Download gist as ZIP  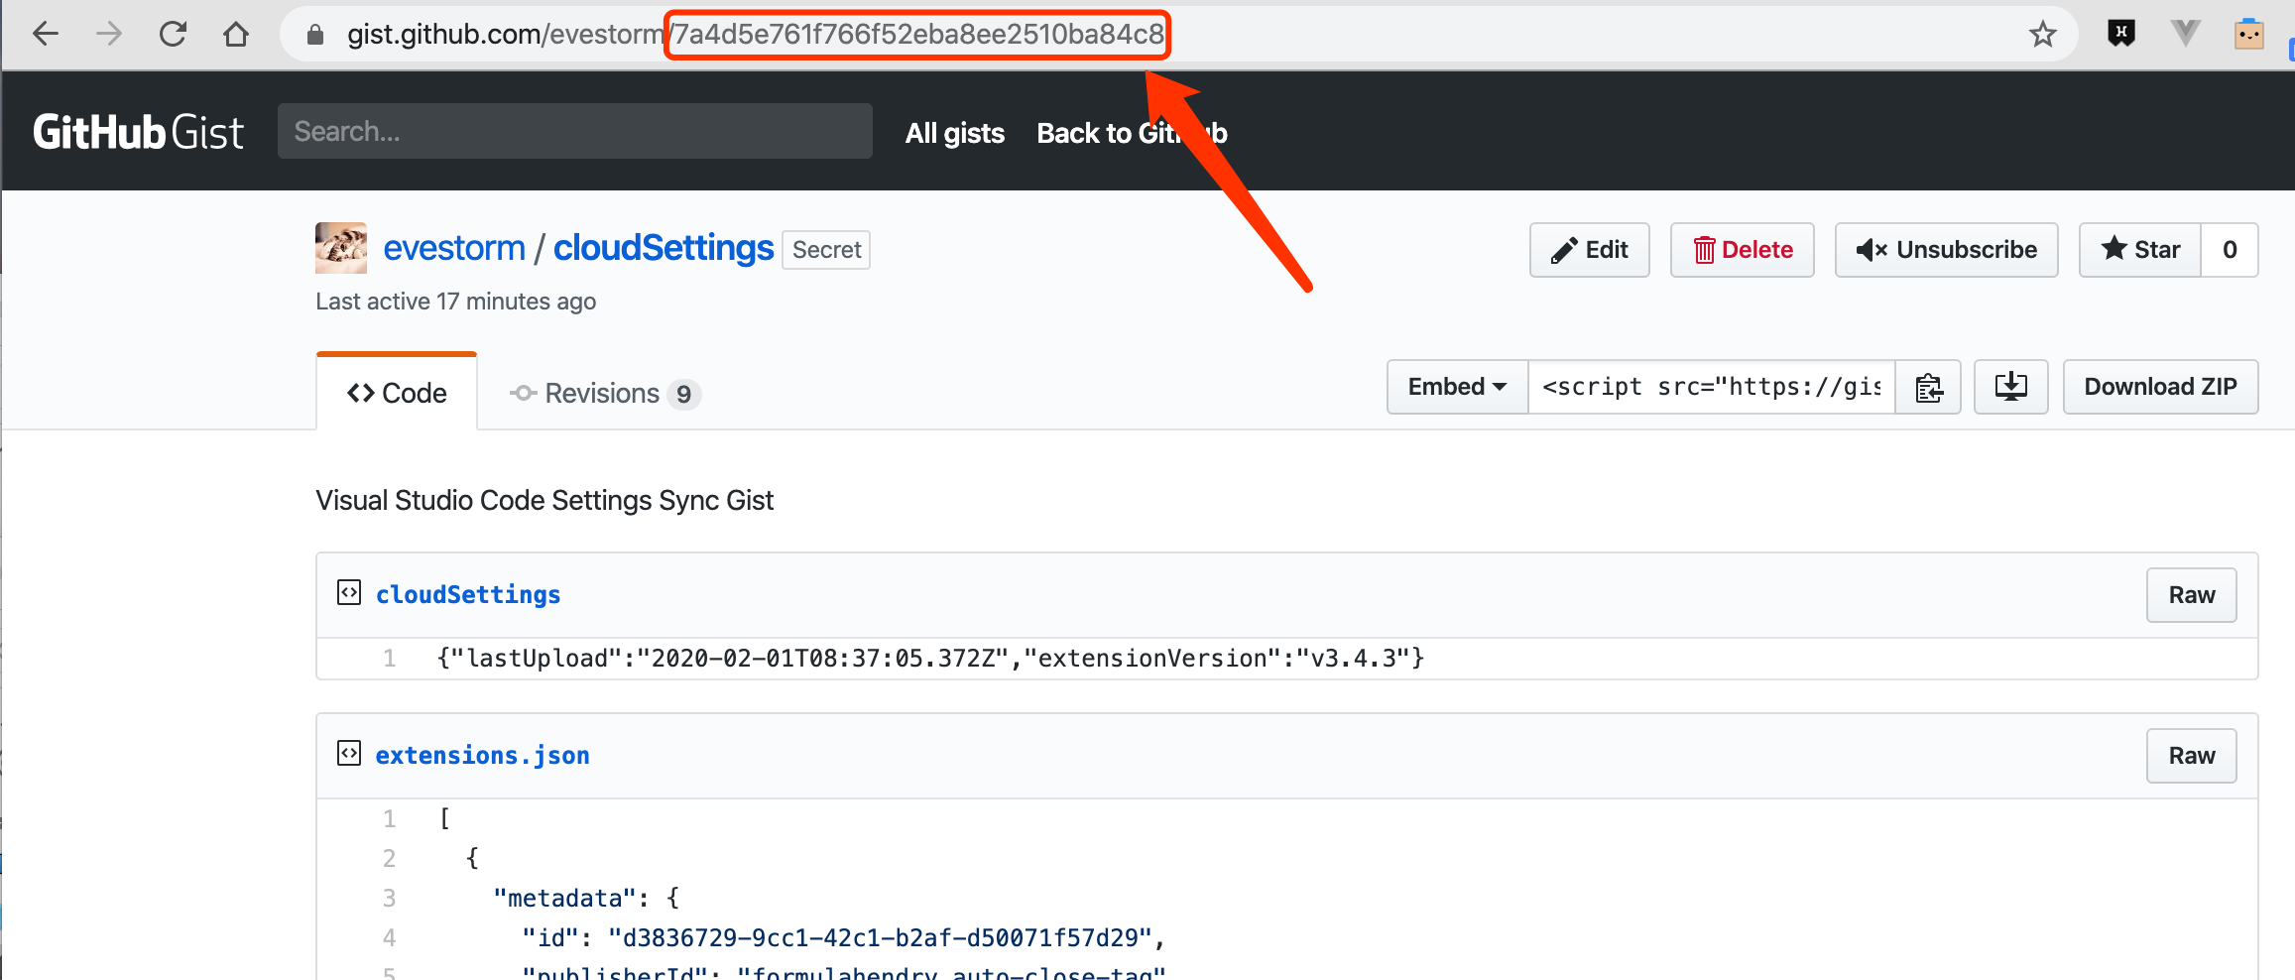(2160, 387)
